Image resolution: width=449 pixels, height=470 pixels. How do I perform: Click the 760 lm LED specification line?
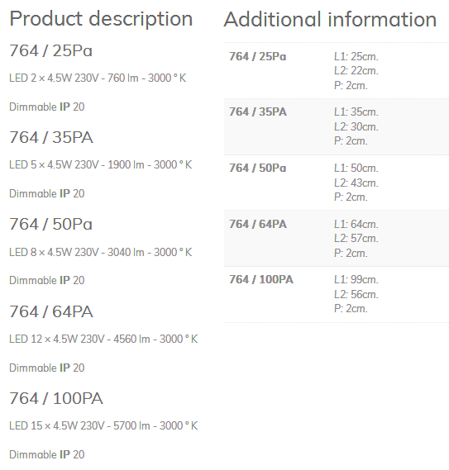(98, 78)
